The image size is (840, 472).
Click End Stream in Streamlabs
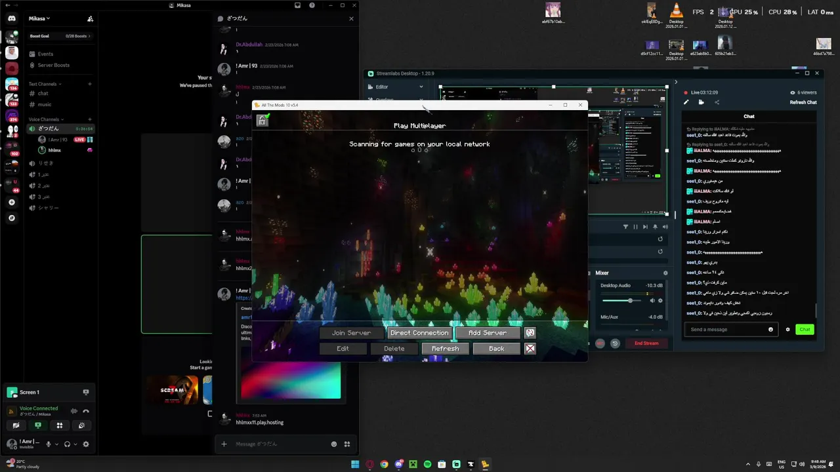click(646, 343)
